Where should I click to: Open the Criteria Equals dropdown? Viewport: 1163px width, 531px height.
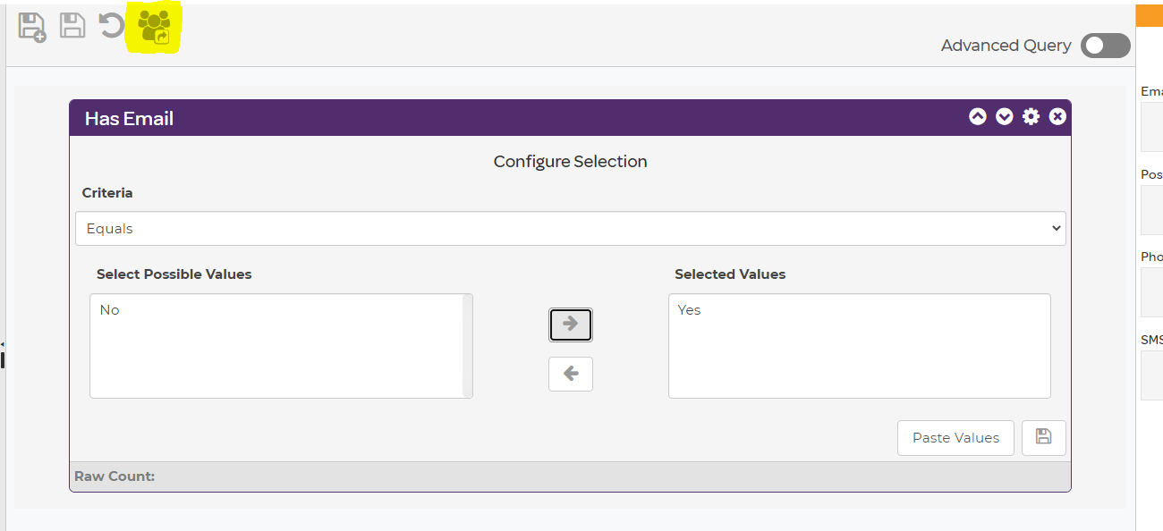pos(570,229)
